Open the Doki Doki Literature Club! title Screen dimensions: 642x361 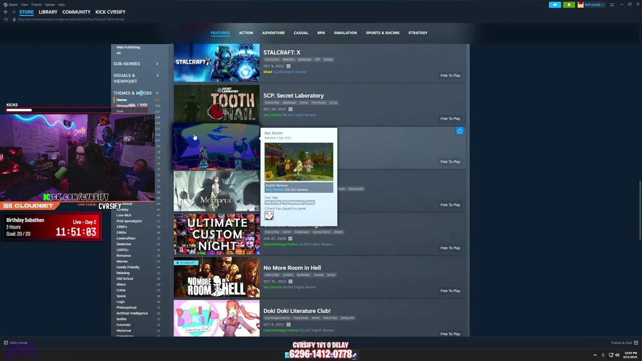point(297,311)
